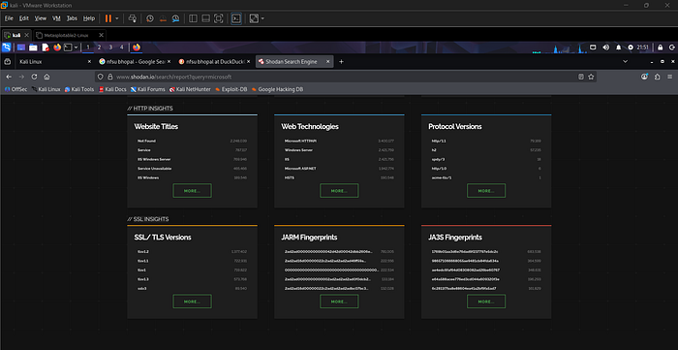Click the display icon in the Kali tray

(593, 48)
